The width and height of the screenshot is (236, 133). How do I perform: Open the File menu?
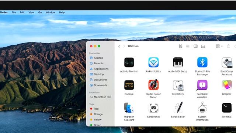pyautogui.click(x=14, y=12)
